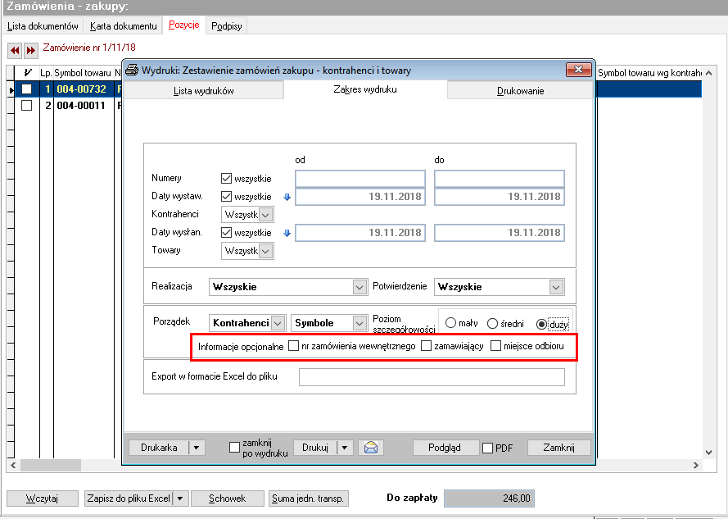Send the printout by email with the envelope icon
The width and height of the screenshot is (728, 519).
click(x=370, y=448)
